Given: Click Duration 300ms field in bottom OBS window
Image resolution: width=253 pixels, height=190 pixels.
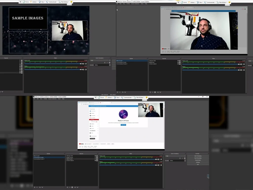Looking at the screenshot, I should pos(177,161).
